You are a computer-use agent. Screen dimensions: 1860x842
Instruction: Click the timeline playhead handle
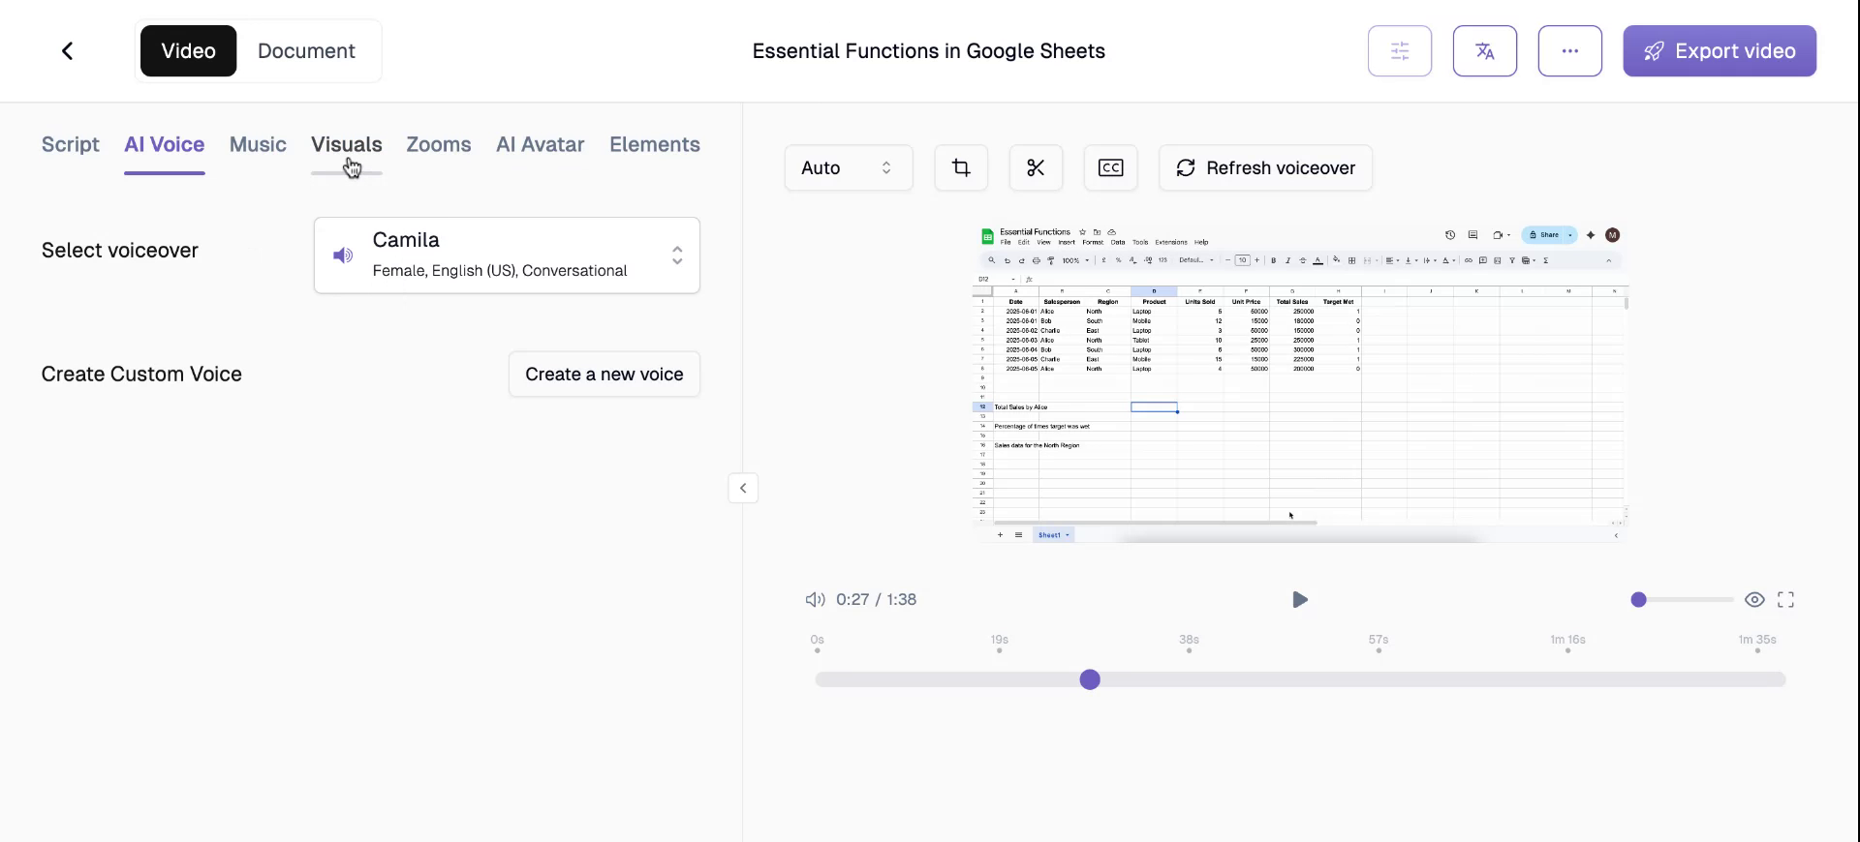coord(1090,679)
